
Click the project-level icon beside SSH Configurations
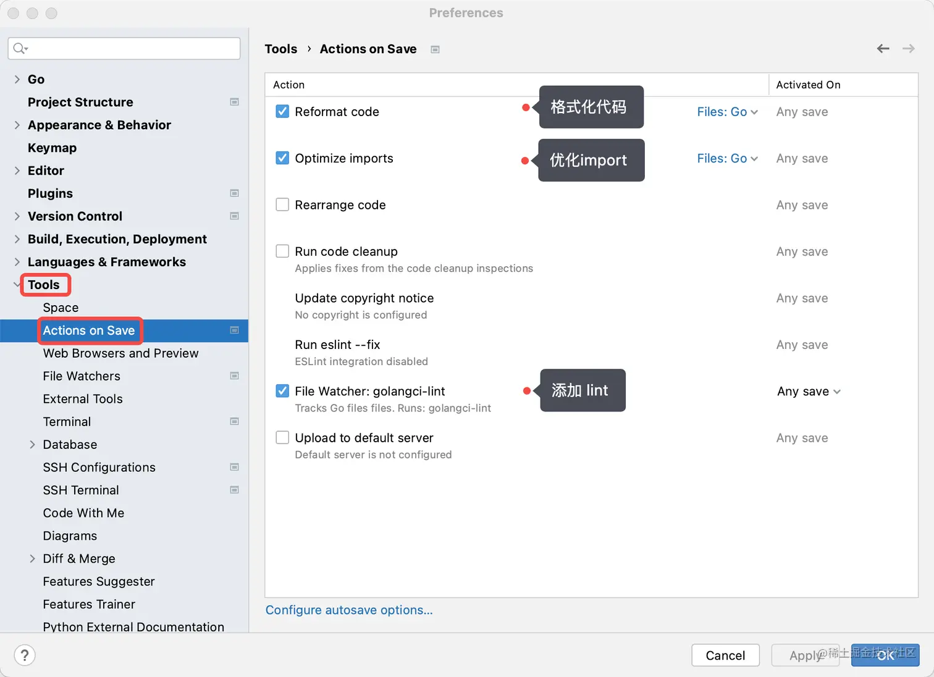(x=235, y=467)
